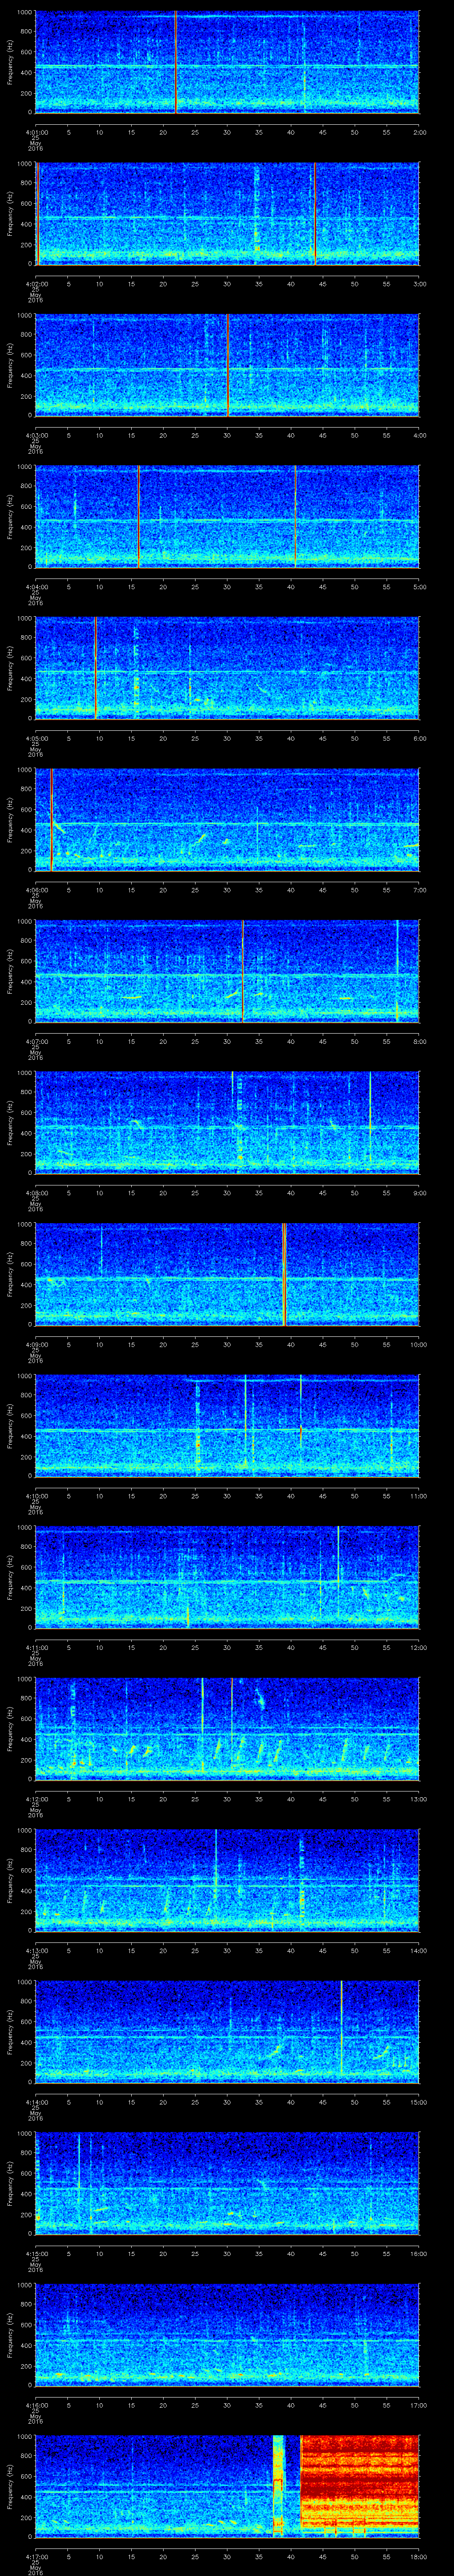Click the 4:04:00 start time label

coord(36,587)
